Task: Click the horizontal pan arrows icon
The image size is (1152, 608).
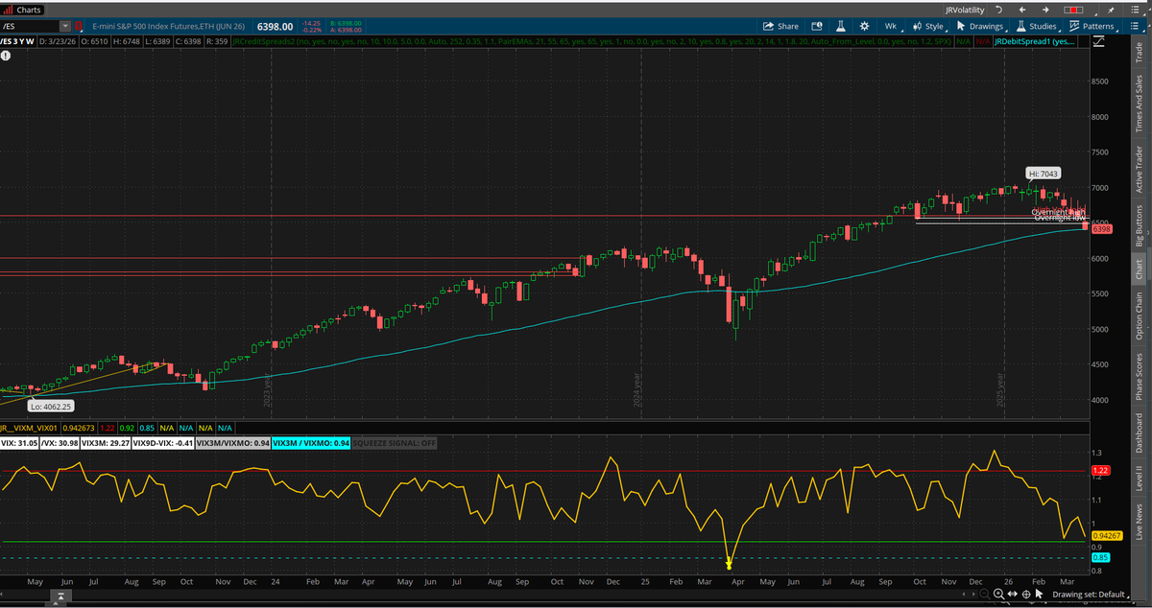Action: [1014, 595]
